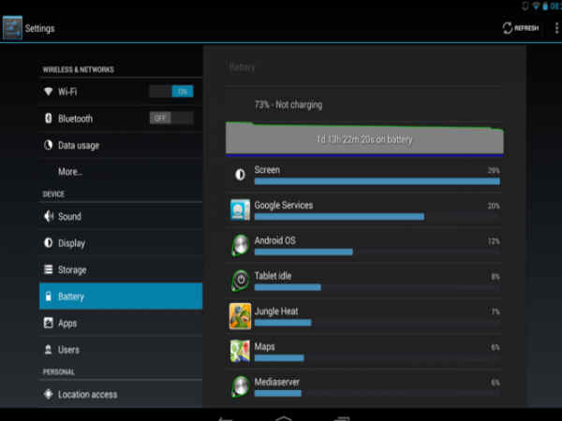Open the Jungle Heat battery usage entry
Viewport: 562px width, 421px height.
[x=363, y=316]
